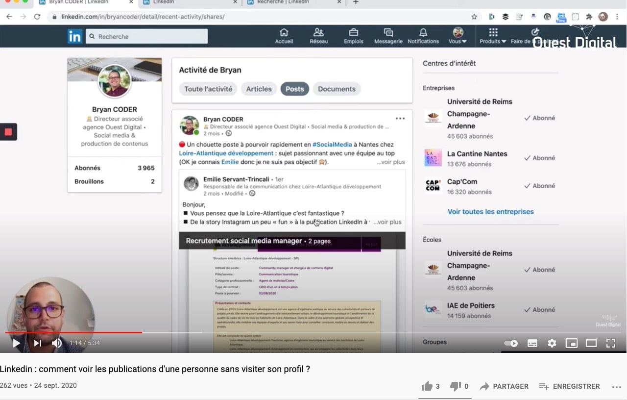627x400 pixels.
Task: Reload the browser page
Action: (37, 17)
